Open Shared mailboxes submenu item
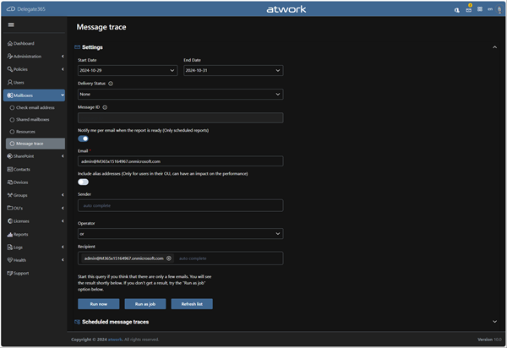Screen dimensions: 507x348 point(30,120)
